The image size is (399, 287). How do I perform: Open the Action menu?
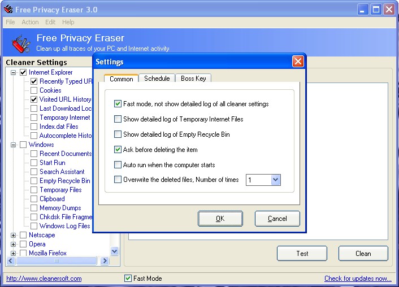[x=30, y=22]
